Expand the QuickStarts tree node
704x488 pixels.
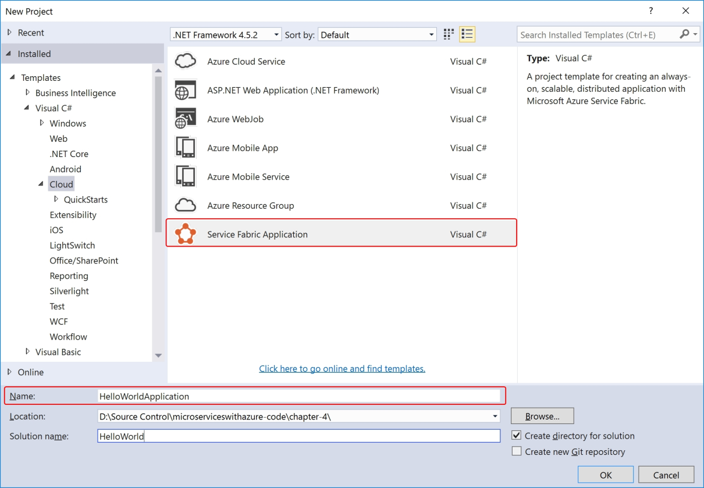(x=56, y=199)
